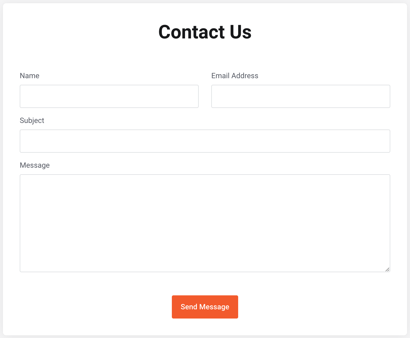The width and height of the screenshot is (410, 338).
Task: Click the Message textarea resize handle
Action: click(387, 269)
